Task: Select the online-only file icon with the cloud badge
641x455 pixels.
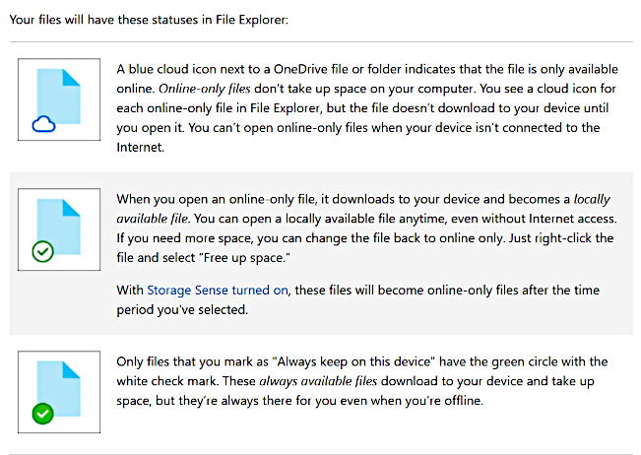Action: pos(59,99)
